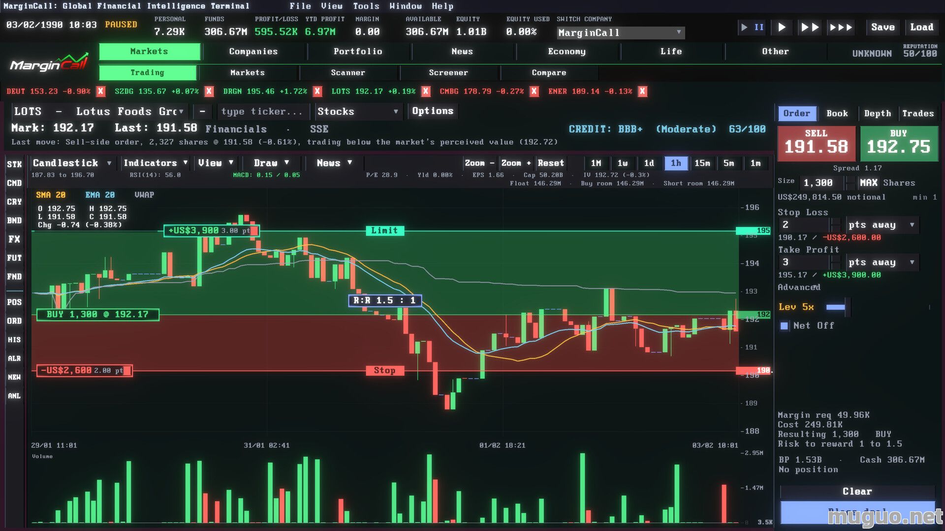Open the BND bonds sidebar item
This screenshot has height=531, width=945.
[14, 220]
